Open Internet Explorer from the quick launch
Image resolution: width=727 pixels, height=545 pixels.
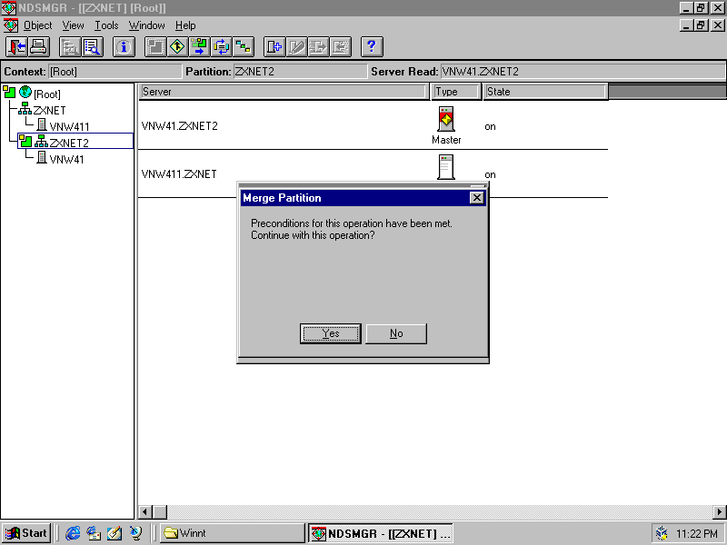pyautogui.click(x=73, y=533)
